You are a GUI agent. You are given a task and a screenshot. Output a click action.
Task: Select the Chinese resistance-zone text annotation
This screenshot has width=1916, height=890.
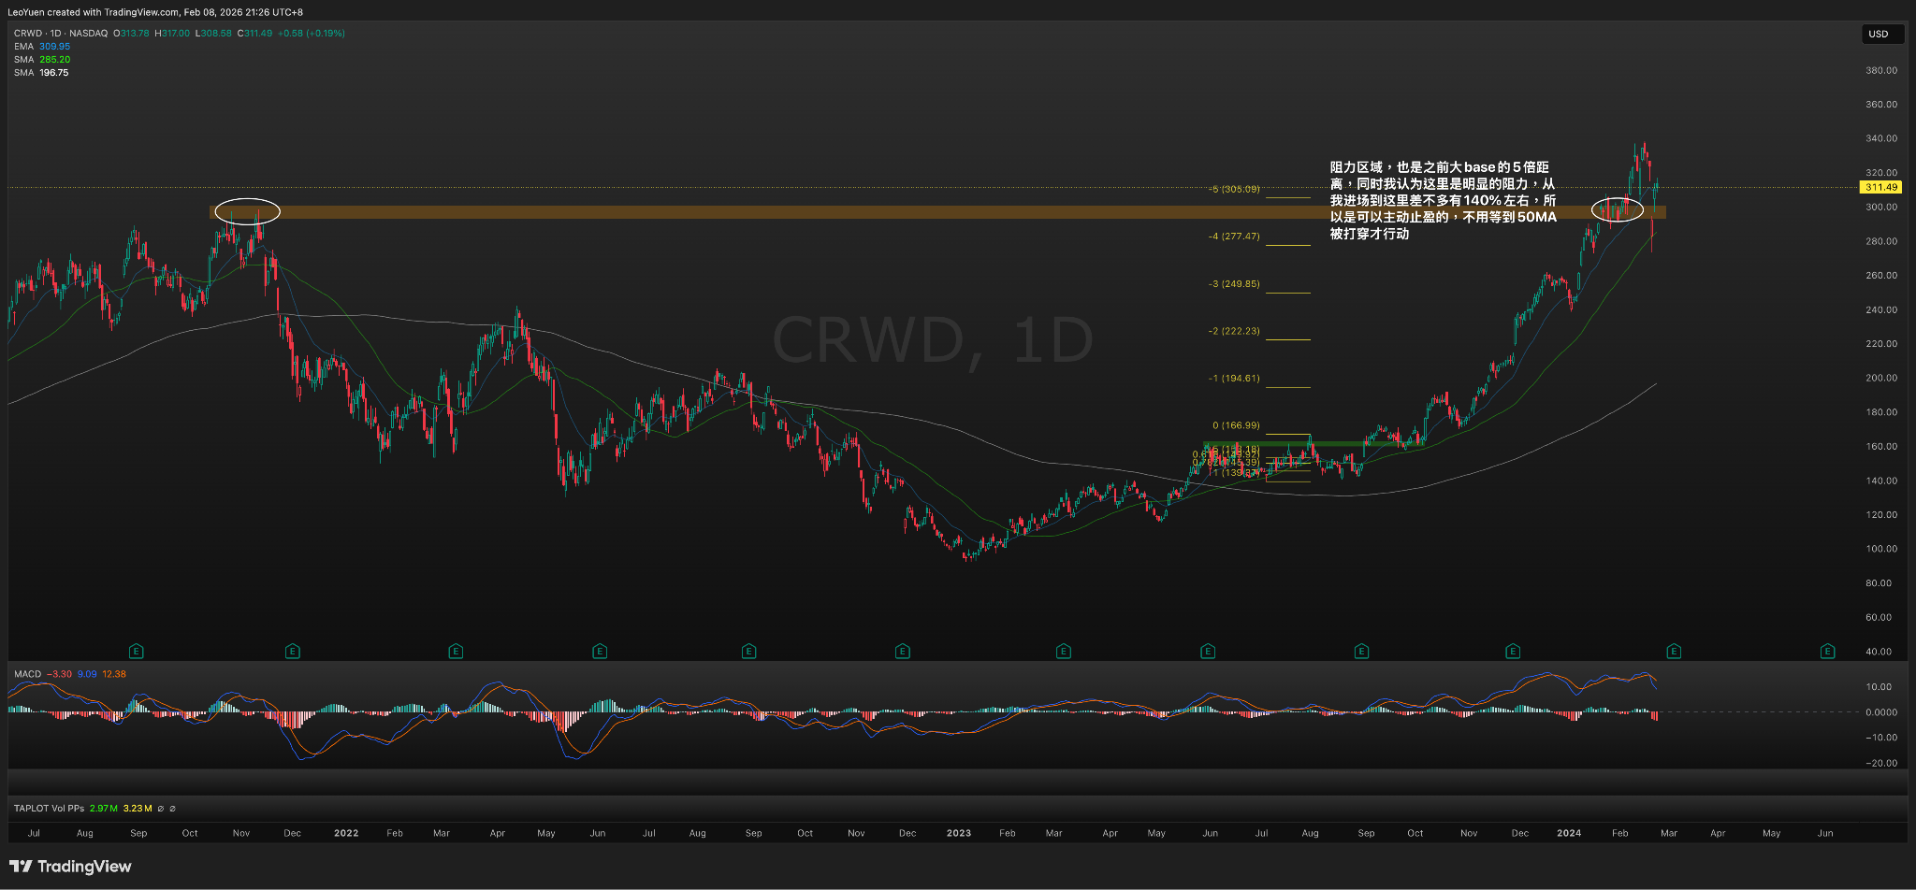1443,200
